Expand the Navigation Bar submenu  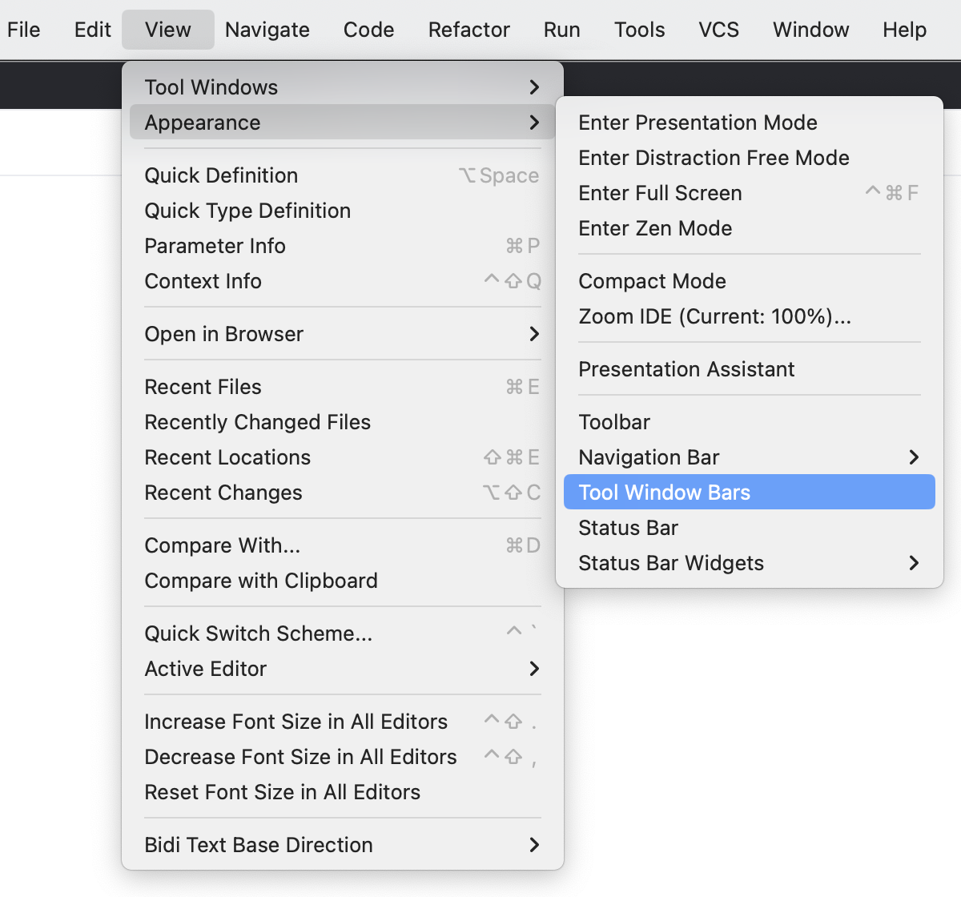pos(749,457)
